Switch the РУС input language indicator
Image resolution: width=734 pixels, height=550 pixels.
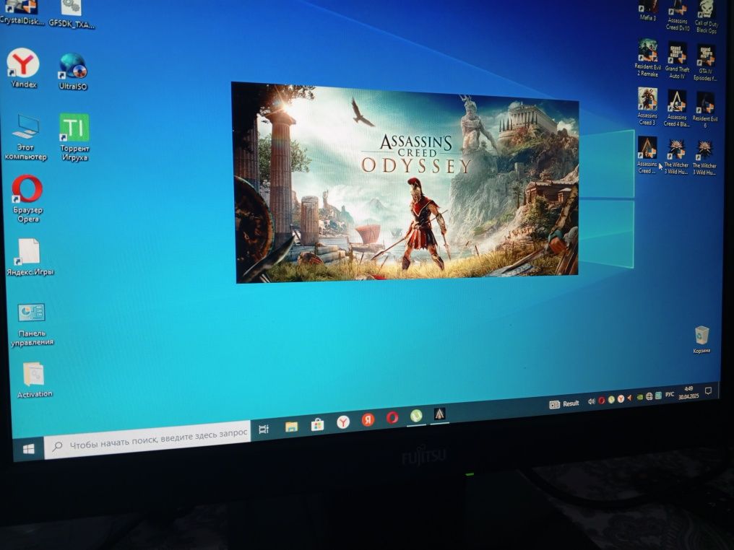(x=670, y=394)
